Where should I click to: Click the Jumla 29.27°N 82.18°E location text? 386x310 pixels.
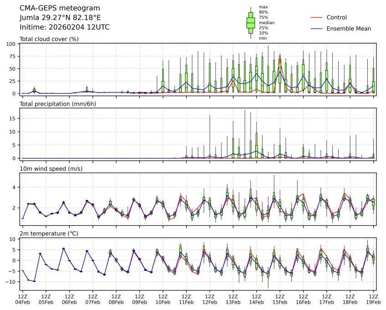pyautogui.click(x=62, y=18)
